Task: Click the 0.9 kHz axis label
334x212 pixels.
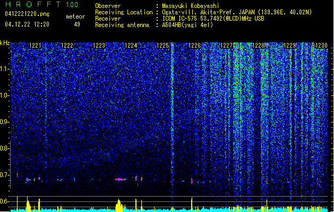Action: pos(4,122)
